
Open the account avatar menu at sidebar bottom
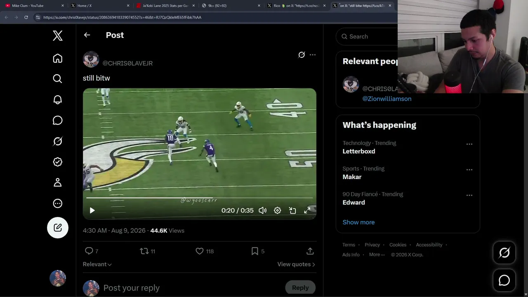click(x=58, y=278)
